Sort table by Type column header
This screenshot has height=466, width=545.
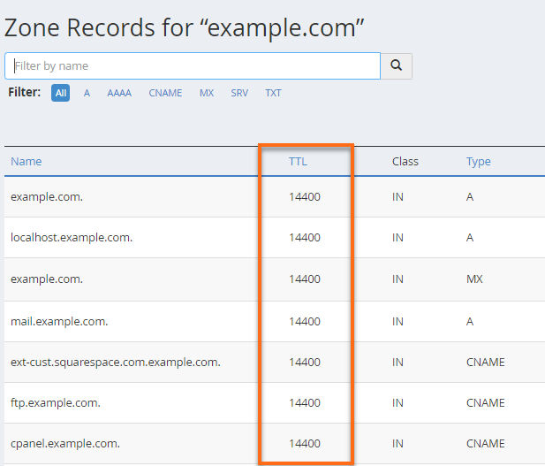(x=479, y=161)
